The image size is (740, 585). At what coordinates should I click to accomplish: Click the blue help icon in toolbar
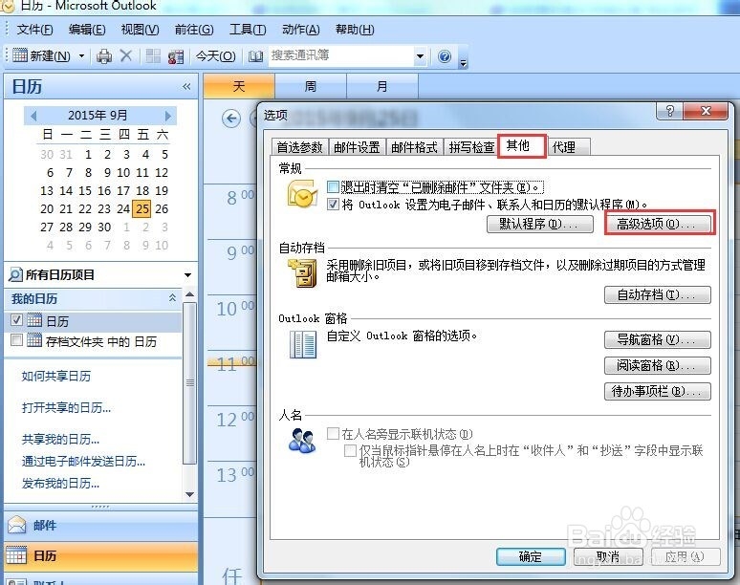click(x=444, y=56)
